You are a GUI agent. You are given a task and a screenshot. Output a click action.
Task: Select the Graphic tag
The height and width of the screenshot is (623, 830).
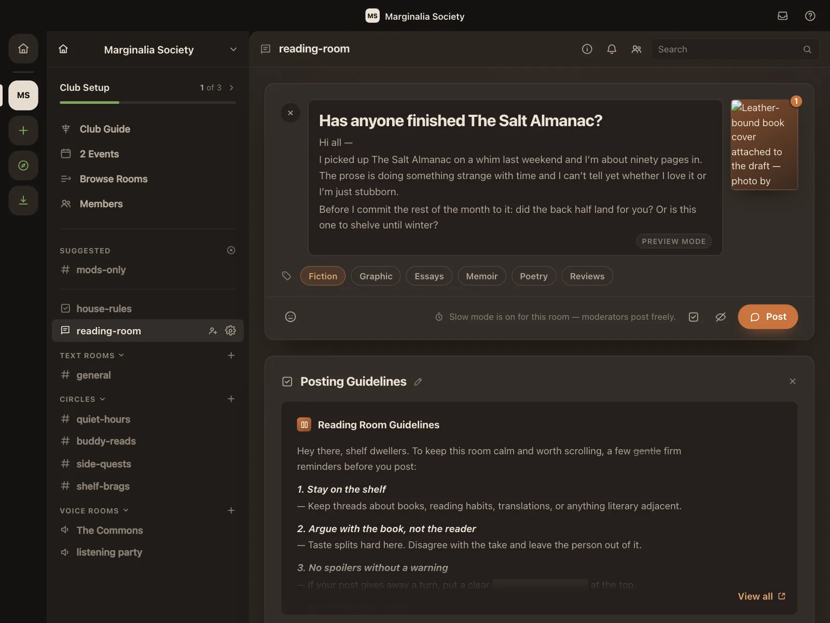pyautogui.click(x=376, y=276)
